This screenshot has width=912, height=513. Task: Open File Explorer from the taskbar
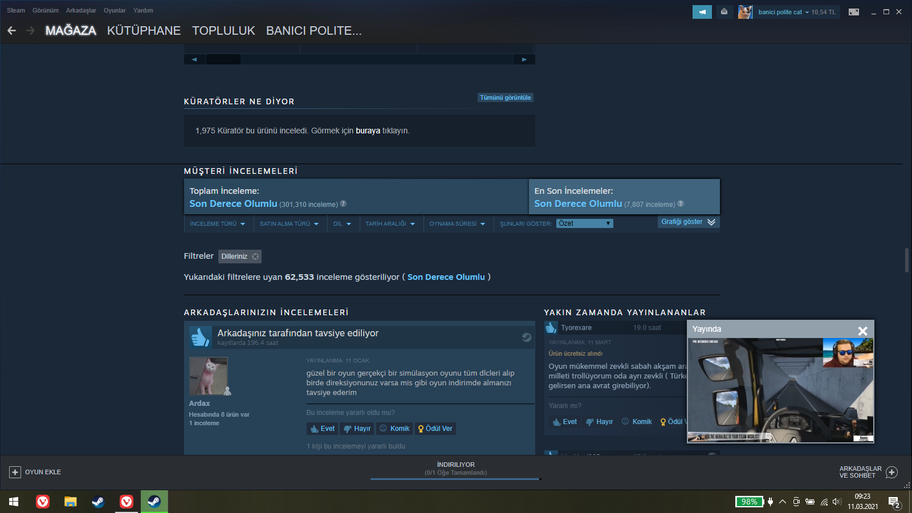click(x=70, y=502)
